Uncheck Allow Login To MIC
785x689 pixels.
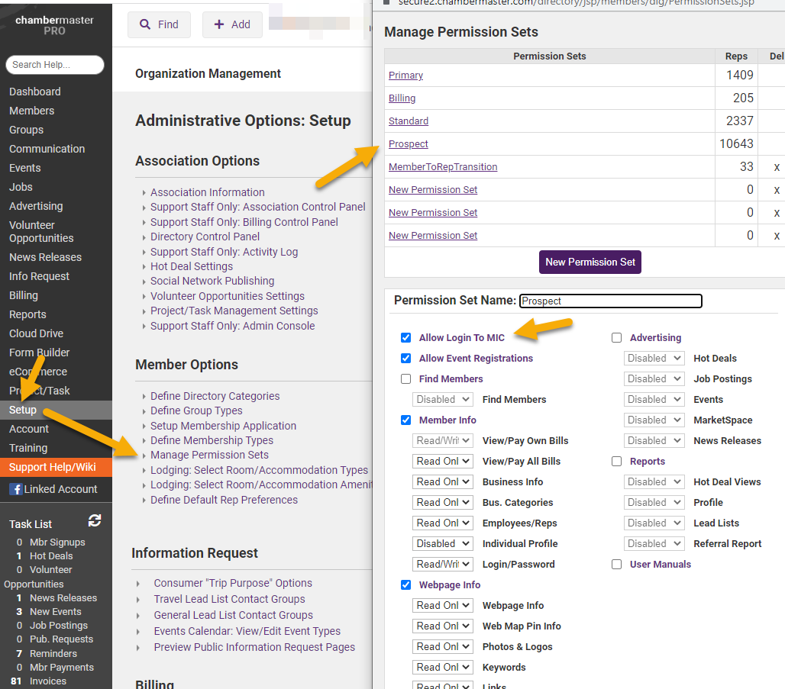click(406, 338)
